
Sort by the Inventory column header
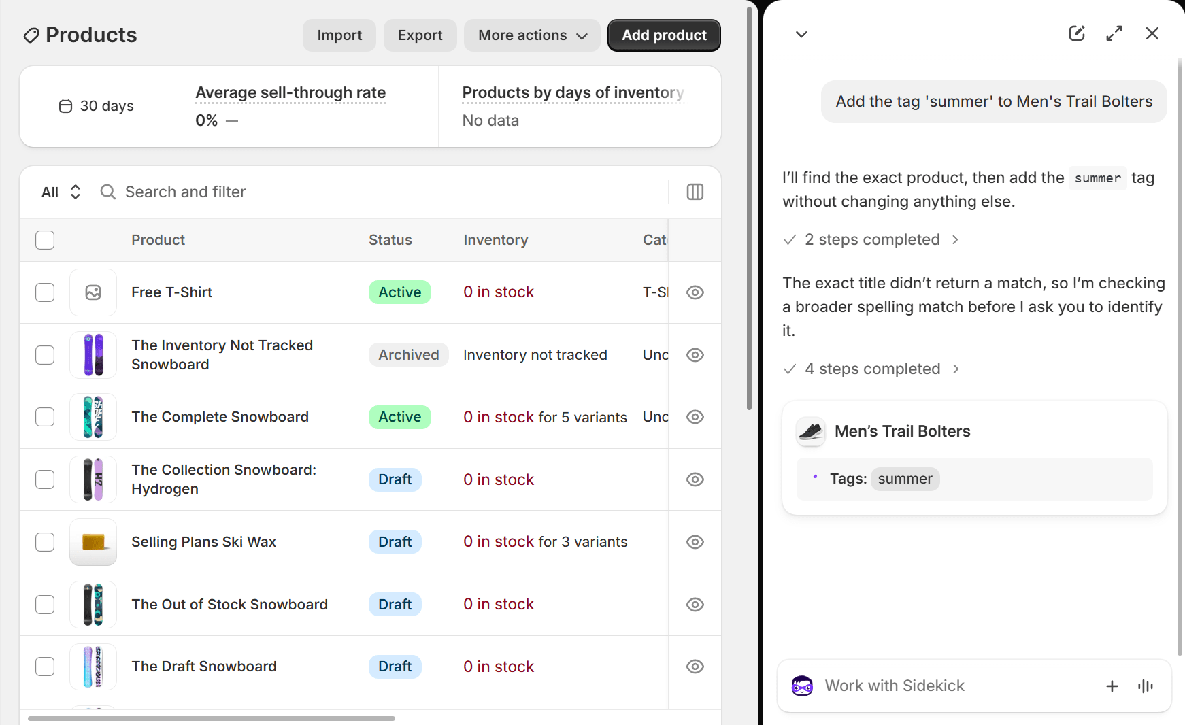tap(496, 240)
